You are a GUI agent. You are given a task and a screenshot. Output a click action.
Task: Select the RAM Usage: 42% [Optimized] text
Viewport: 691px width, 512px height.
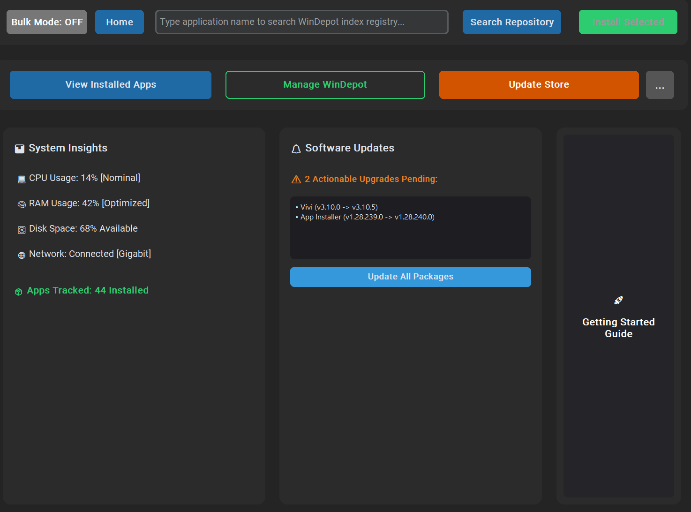point(89,203)
